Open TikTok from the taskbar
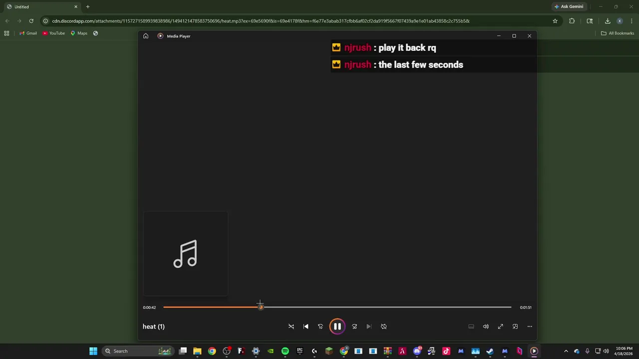The width and height of the screenshot is (639, 359). pos(446,351)
